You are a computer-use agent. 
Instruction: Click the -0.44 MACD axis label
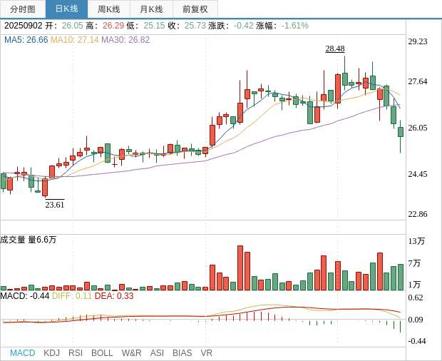416,341
